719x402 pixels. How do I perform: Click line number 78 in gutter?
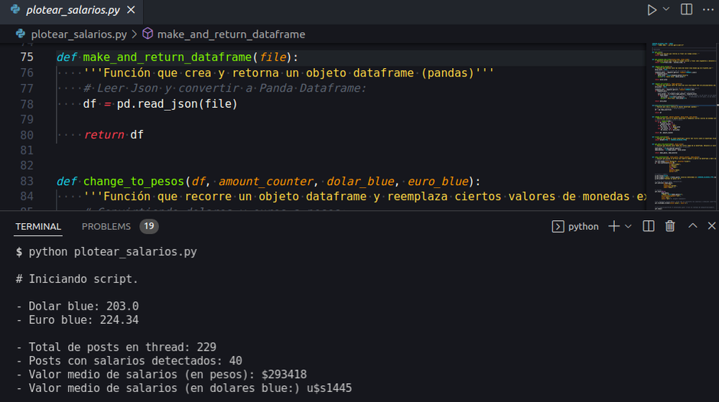[27, 104]
